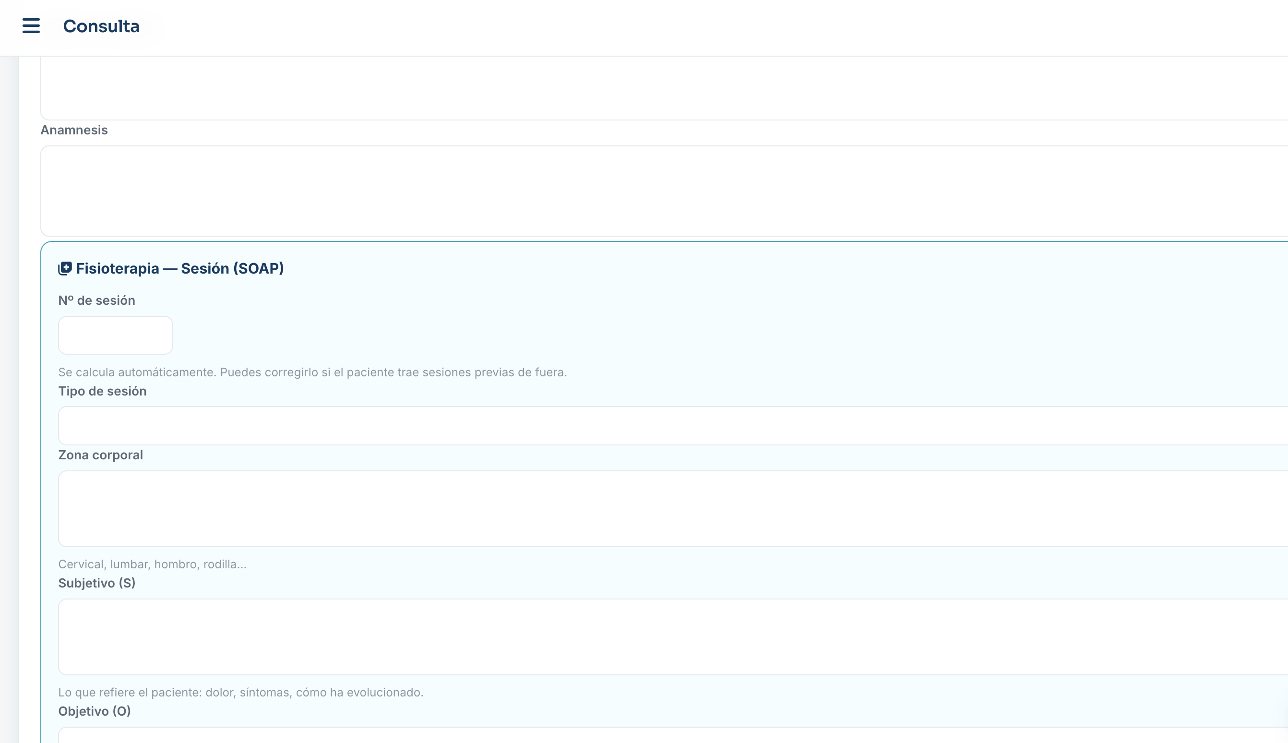
Task: Click the Consulta page title
Action: pos(101,26)
